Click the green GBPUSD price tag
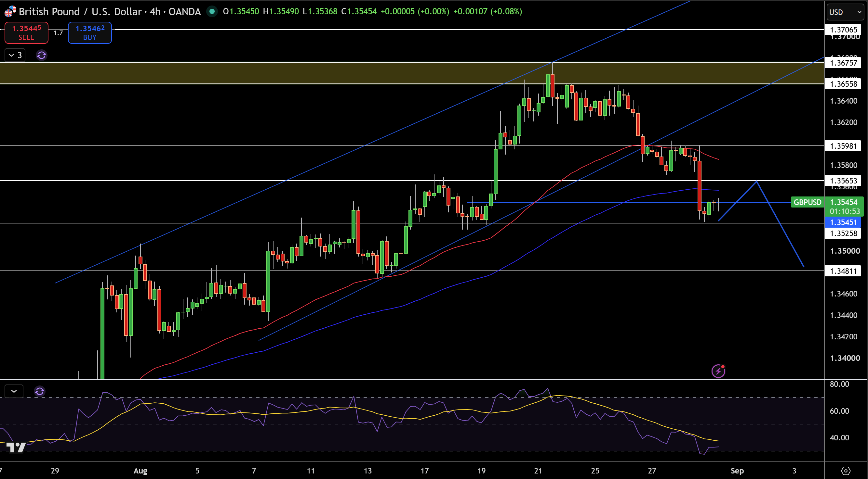The width and height of the screenshot is (868, 479). click(x=808, y=202)
